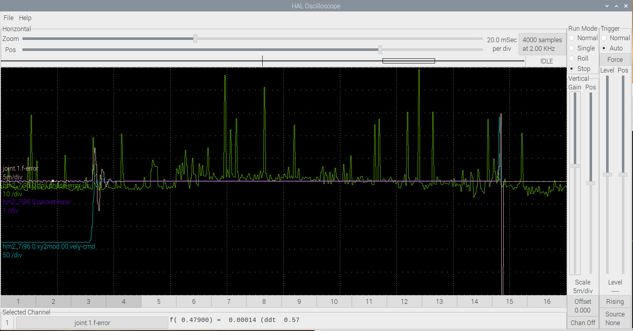
Task: Select channel 1 button
Action: click(18, 301)
